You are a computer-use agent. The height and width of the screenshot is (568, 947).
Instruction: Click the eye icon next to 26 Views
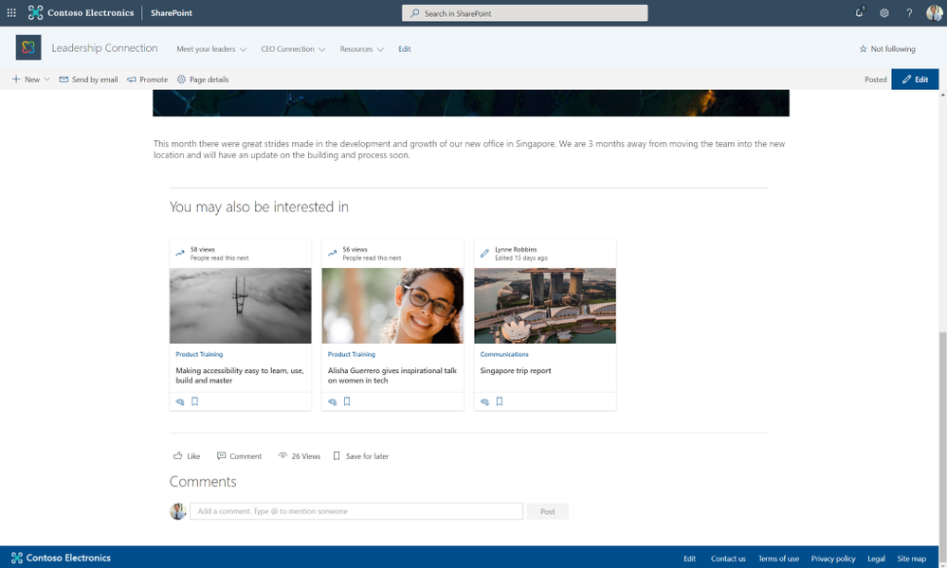(x=282, y=456)
